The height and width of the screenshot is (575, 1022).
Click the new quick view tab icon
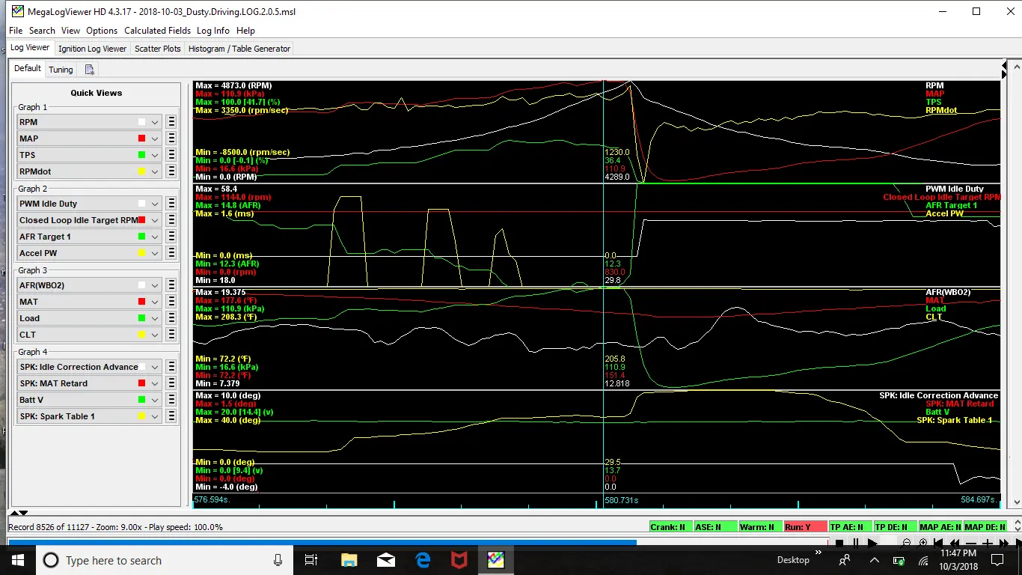pos(90,70)
